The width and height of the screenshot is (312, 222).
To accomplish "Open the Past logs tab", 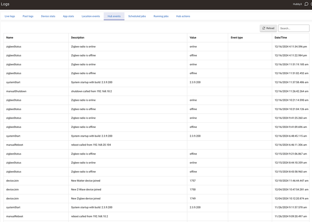I will pyautogui.click(x=28, y=16).
